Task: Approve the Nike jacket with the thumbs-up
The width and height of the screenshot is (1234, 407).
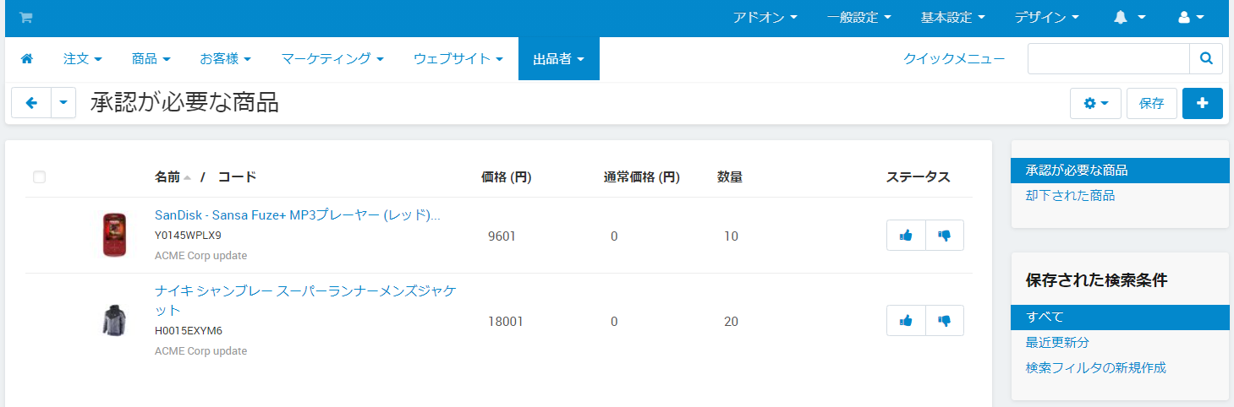Action: click(906, 321)
